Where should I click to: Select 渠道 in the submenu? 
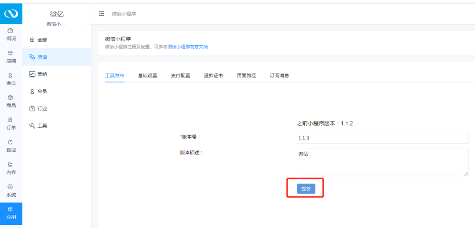click(x=42, y=57)
